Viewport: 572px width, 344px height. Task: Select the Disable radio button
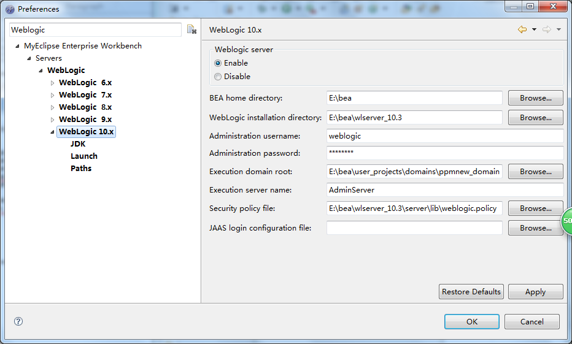pos(218,77)
